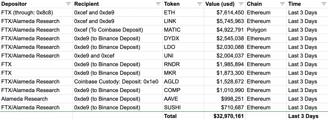Select the Alameda Research depositor cell for AAVE

coord(36,99)
